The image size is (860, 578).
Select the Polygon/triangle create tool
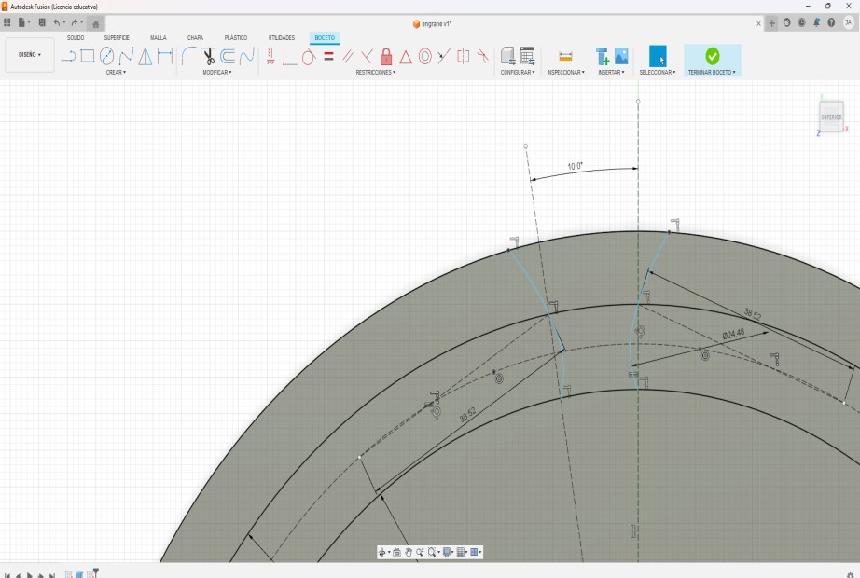tap(146, 56)
